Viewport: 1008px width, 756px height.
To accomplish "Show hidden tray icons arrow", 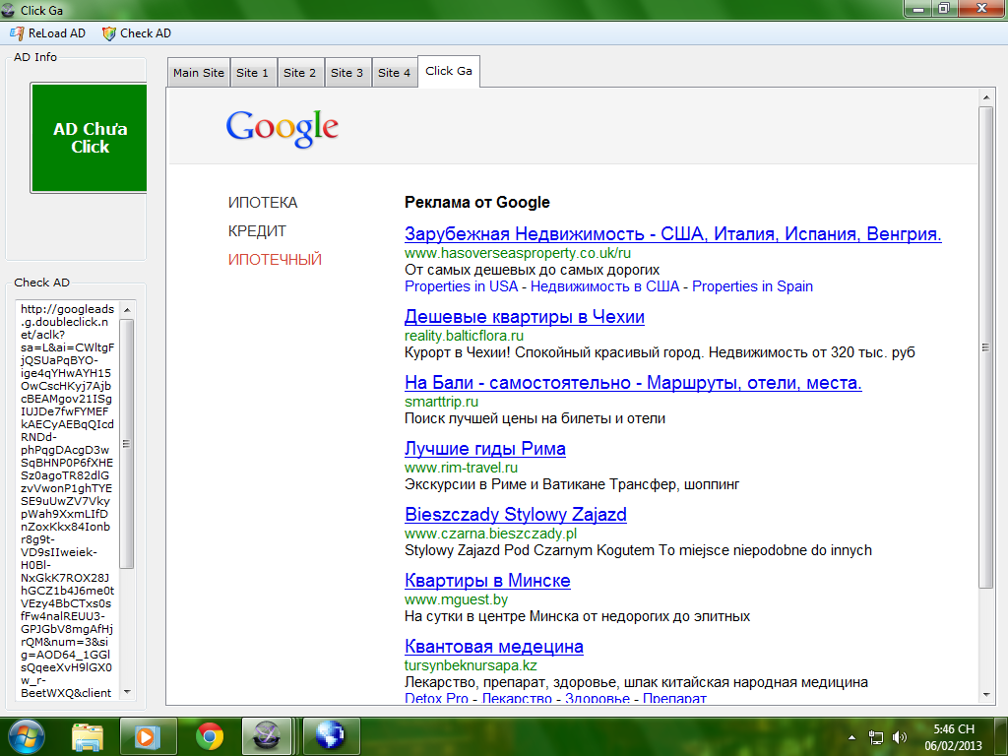I will click(x=851, y=737).
